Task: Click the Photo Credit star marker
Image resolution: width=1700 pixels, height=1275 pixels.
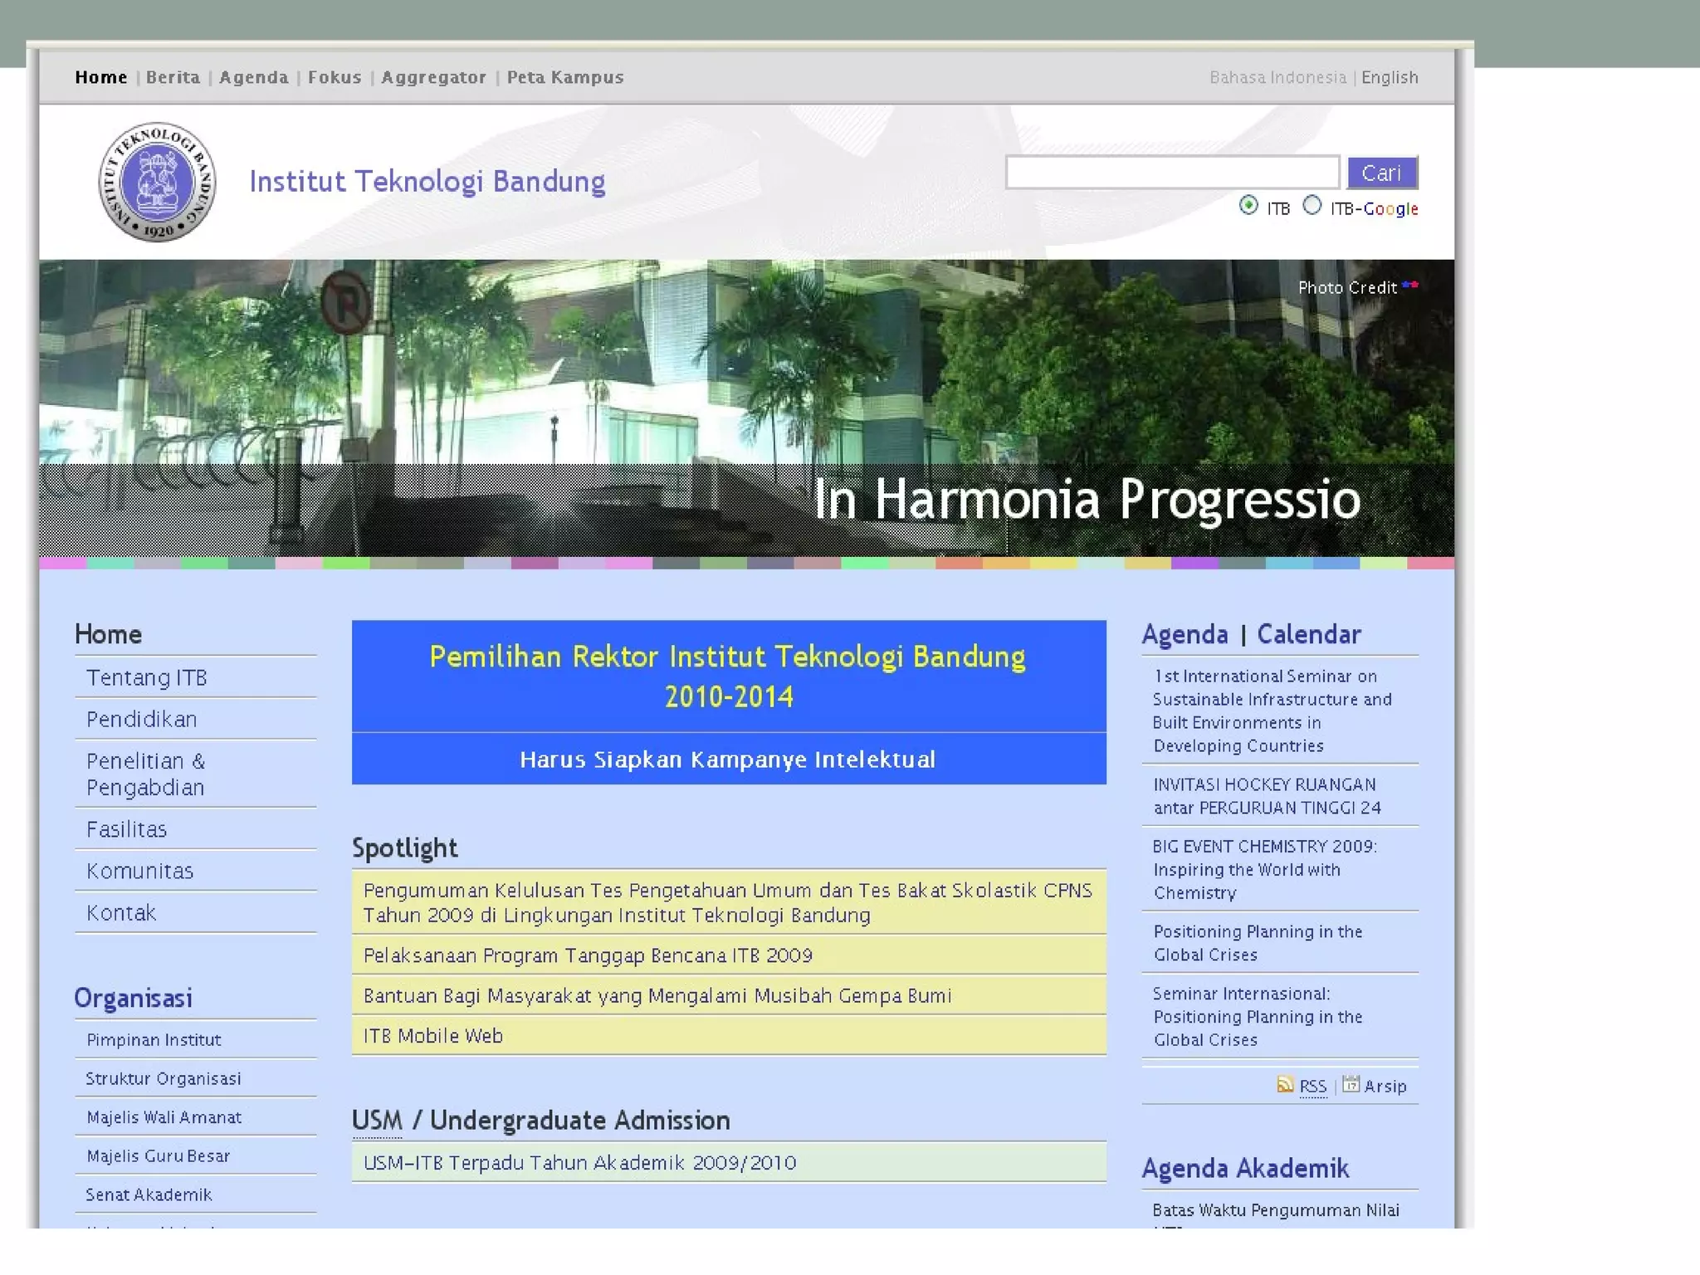Action: point(1409,286)
